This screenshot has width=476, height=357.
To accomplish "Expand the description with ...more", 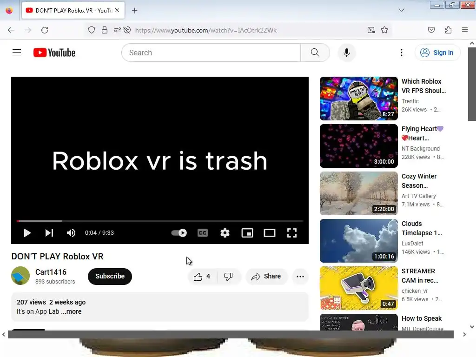I will (x=71, y=311).
